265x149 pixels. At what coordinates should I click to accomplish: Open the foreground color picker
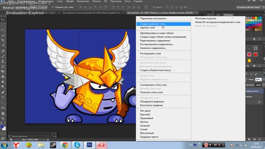point(2,126)
